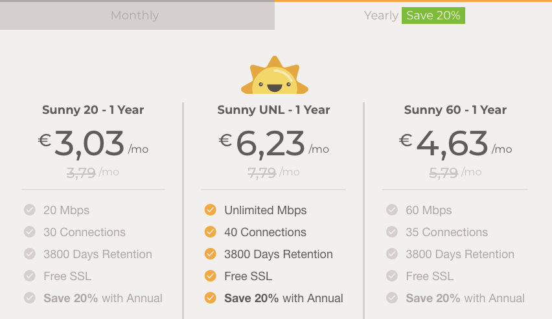The width and height of the screenshot is (552, 319).
Task: Open the Sunny UNL - 1 Year plan title
Action: (273, 110)
